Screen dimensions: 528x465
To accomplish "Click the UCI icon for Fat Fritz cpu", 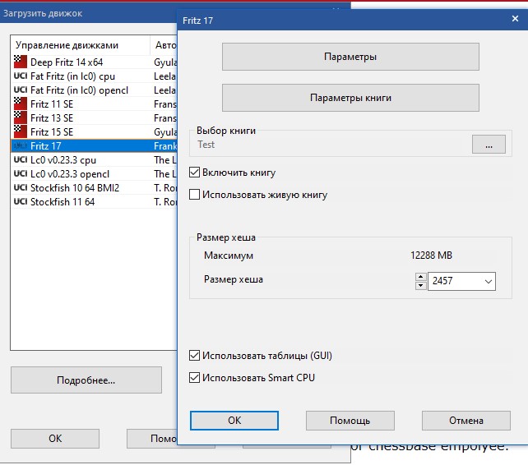I will click(21, 76).
